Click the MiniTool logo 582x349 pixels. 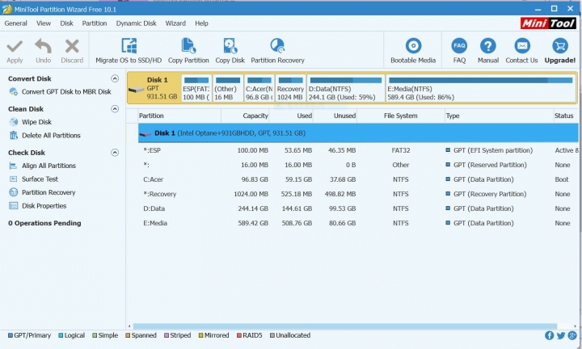(548, 23)
